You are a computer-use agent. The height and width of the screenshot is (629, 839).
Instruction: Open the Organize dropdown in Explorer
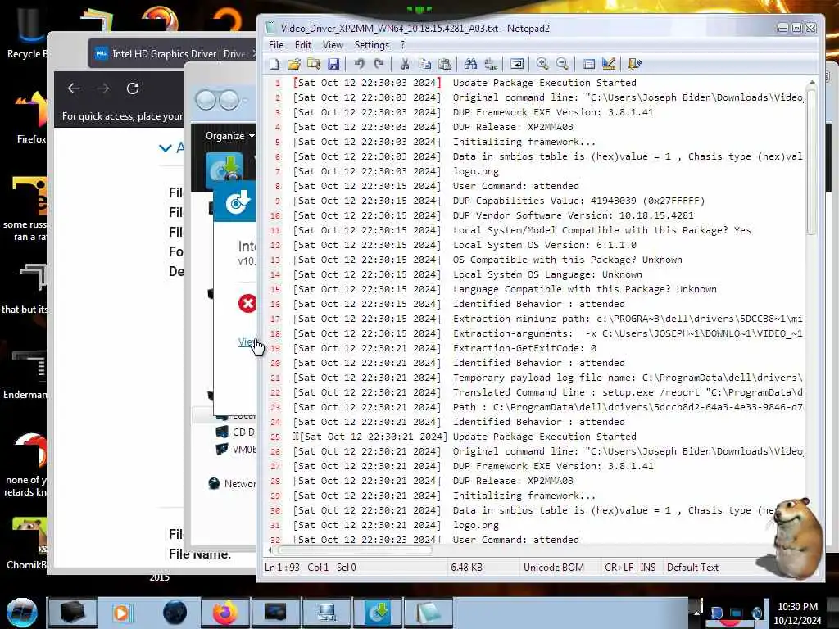tap(229, 136)
